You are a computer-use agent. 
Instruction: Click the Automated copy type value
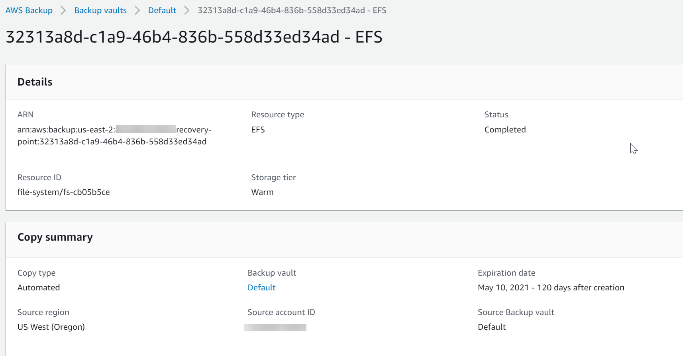39,288
